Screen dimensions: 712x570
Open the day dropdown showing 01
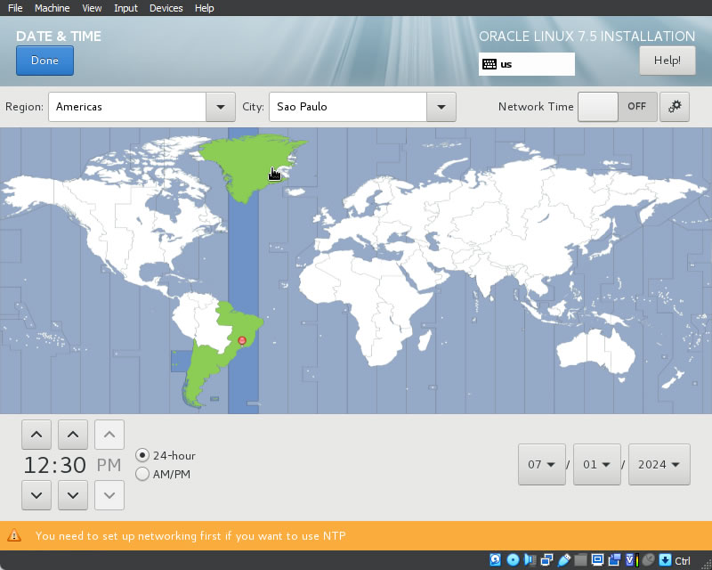(596, 465)
